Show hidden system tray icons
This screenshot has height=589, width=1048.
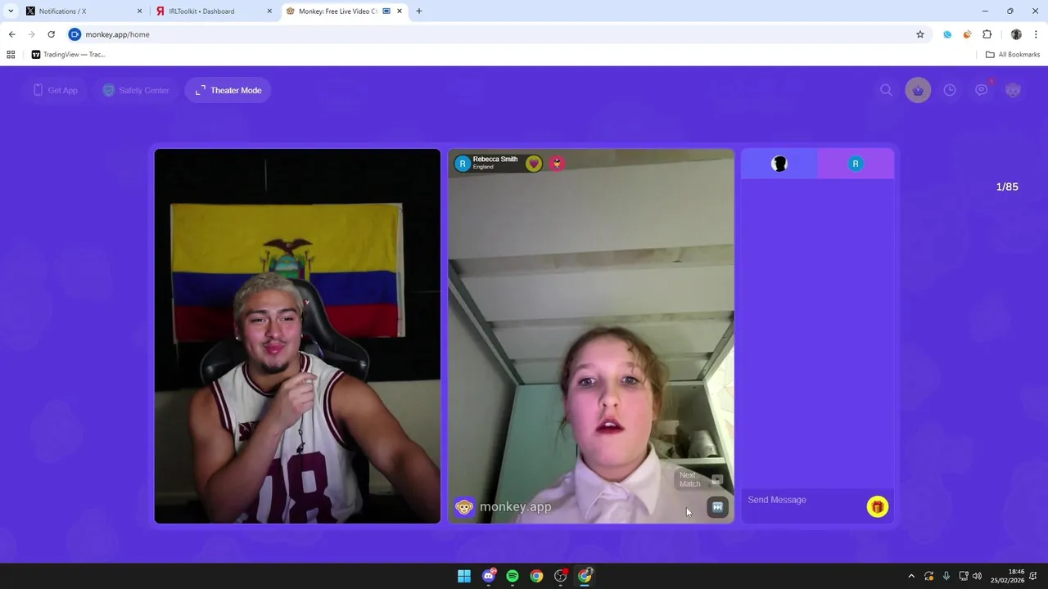tap(911, 576)
